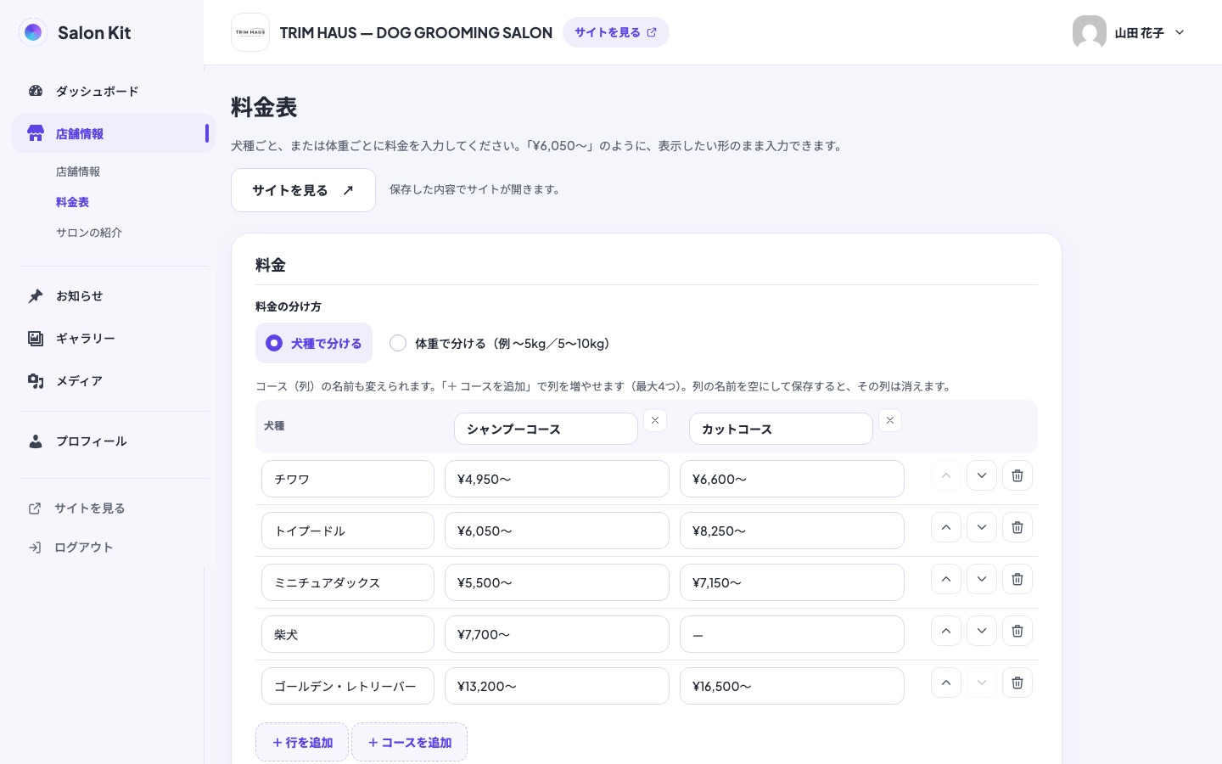The image size is (1222, 764).
Task: Edit the カットコース column name field
Action: point(781,429)
